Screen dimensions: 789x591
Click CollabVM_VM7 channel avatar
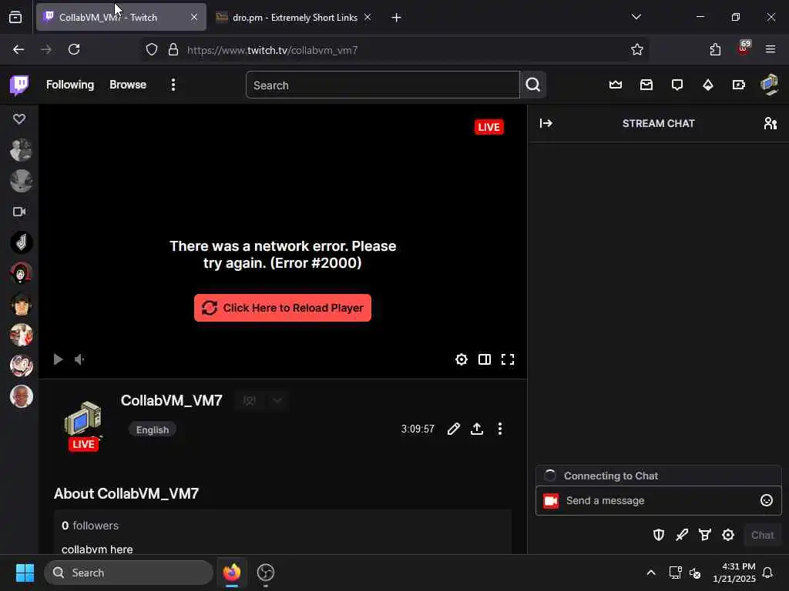[83, 419]
